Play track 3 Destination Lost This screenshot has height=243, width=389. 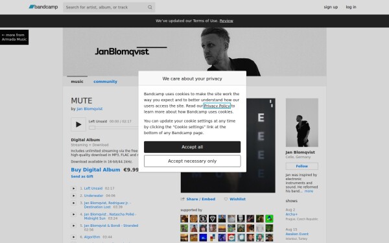click(x=74, y=203)
